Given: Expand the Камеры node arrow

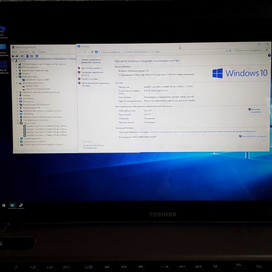Looking at the screenshot, I should click(x=17, y=96).
